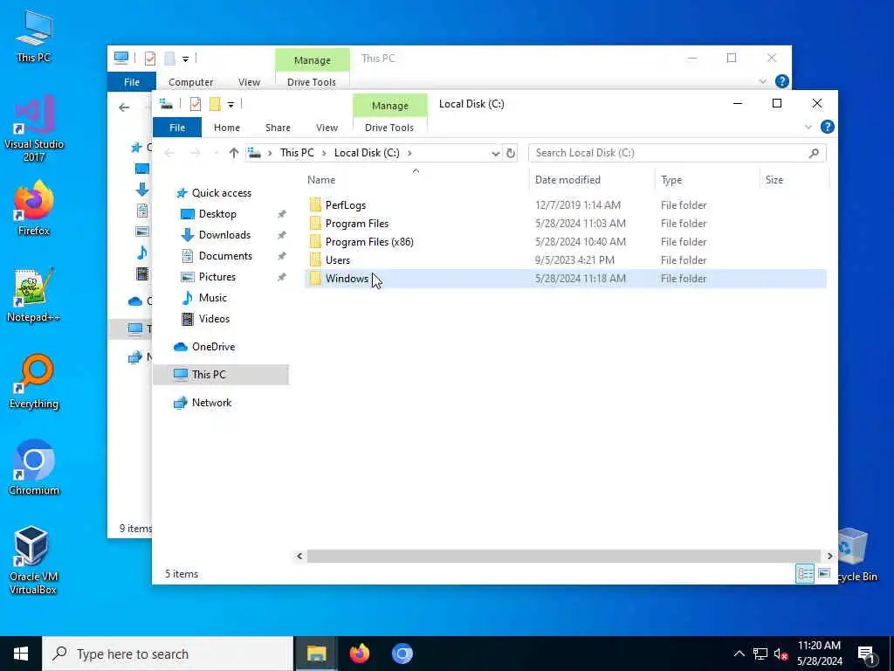The width and height of the screenshot is (894, 671).
Task: Click the clock showing 11:20 AM
Action: pos(819,646)
